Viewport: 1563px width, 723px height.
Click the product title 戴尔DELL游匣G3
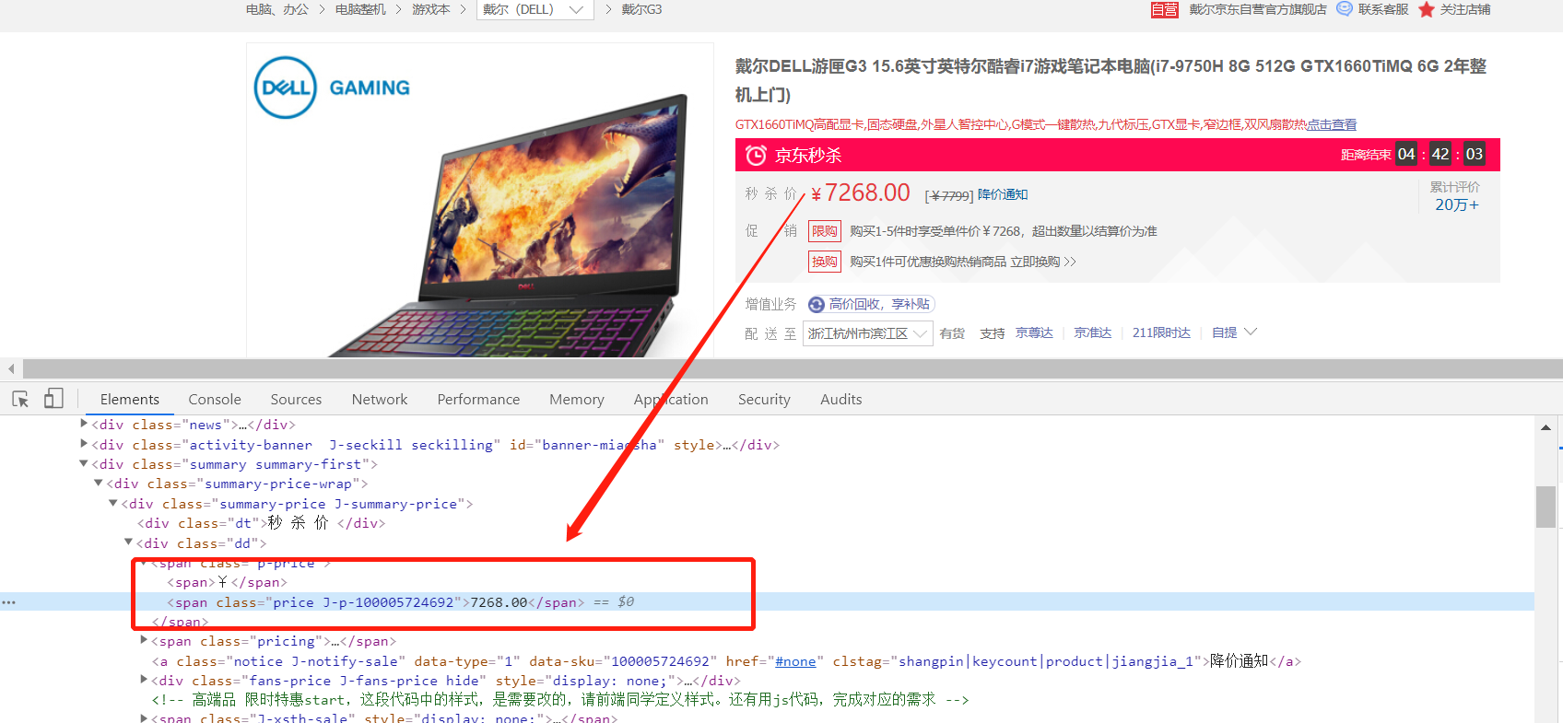(x=1111, y=80)
